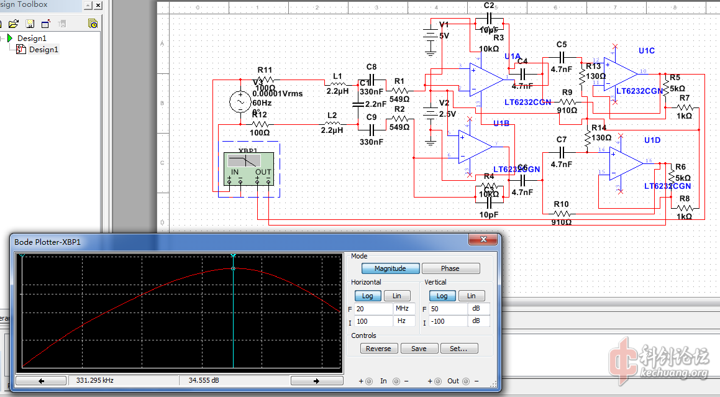This screenshot has width=720, height=397.
Task: Click the save disk icon in Design Toolbox
Action: point(29,24)
